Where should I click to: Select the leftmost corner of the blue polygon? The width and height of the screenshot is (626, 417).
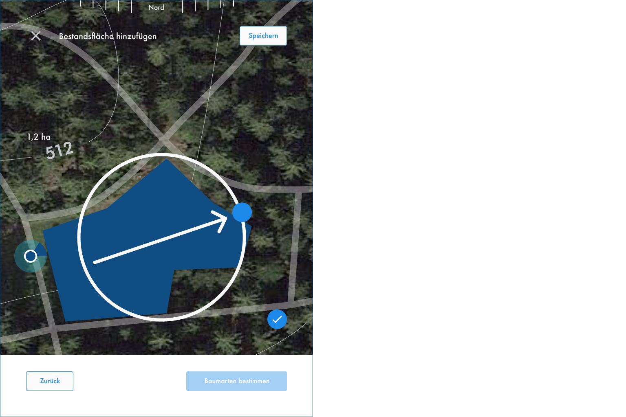(43, 231)
